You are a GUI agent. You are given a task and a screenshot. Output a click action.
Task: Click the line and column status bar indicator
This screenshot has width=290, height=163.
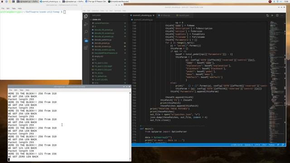pyautogui.click(x=237, y=145)
